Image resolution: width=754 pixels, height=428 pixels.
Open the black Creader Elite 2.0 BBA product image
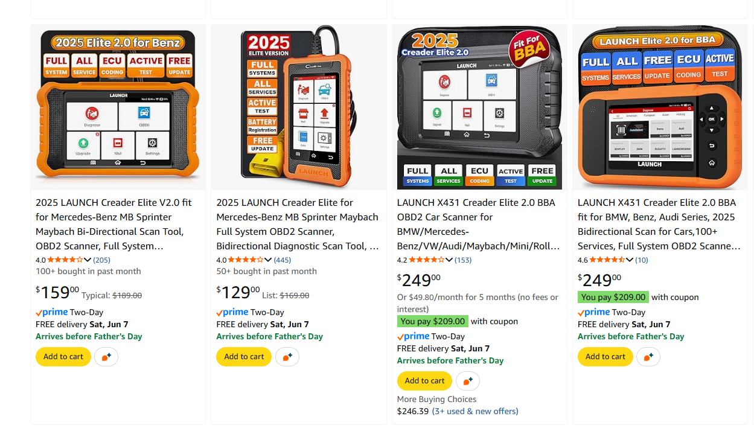pyautogui.click(x=479, y=107)
